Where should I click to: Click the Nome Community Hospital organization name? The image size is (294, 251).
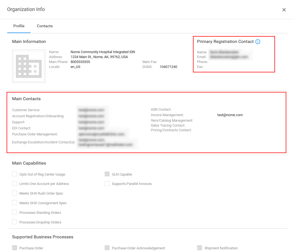coord(103,52)
